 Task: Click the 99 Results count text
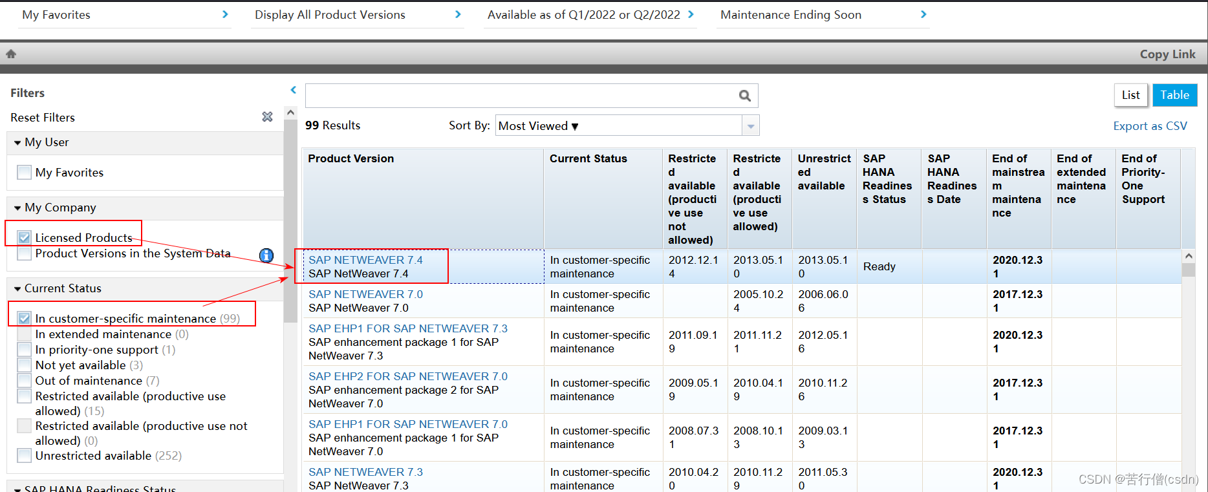[x=332, y=125]
